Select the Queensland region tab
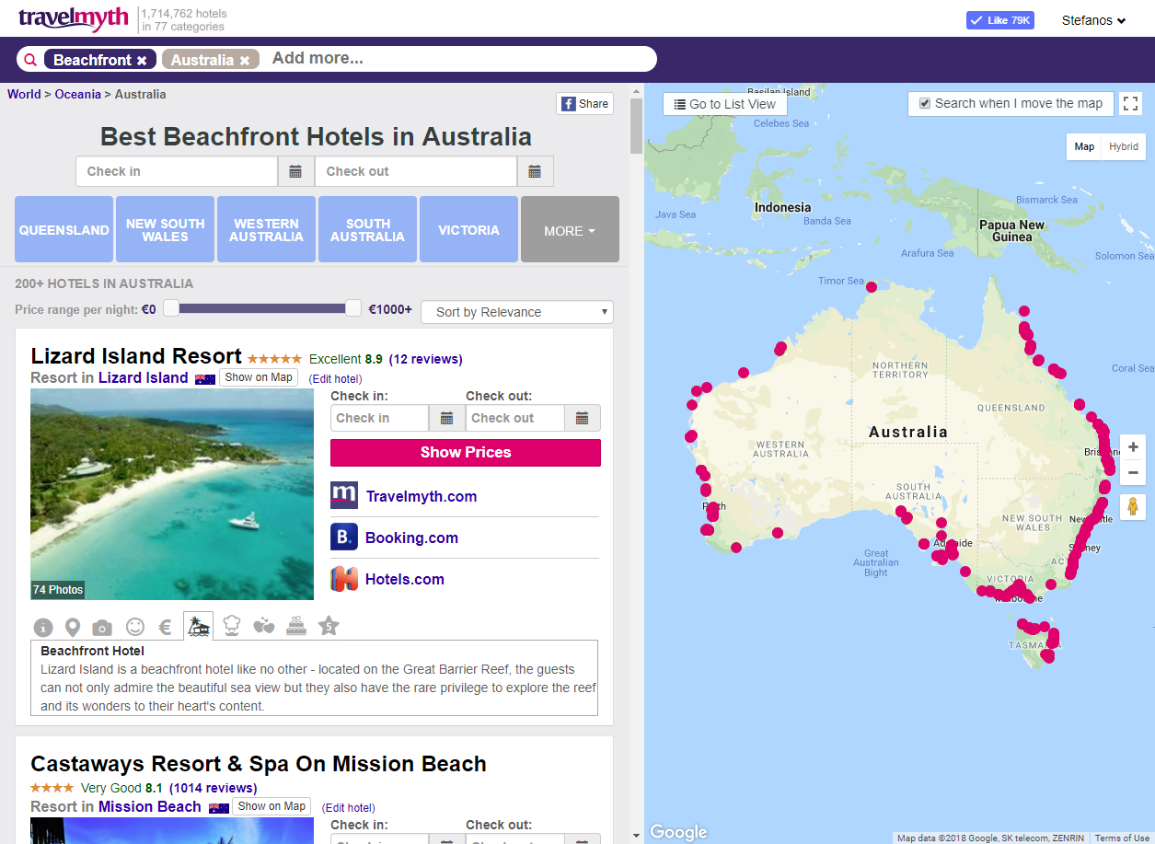The image size is (1155, 844). pos(64,229)
